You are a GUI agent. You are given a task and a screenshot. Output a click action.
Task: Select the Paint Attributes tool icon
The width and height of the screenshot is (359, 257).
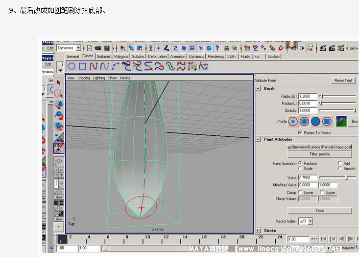(59, 149)
